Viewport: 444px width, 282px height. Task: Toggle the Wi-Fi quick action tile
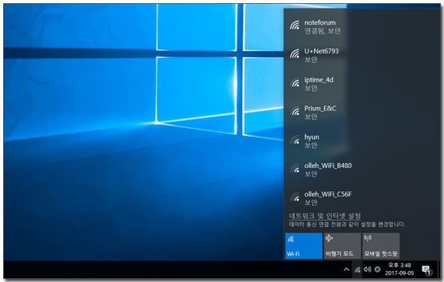click(304, 246)
